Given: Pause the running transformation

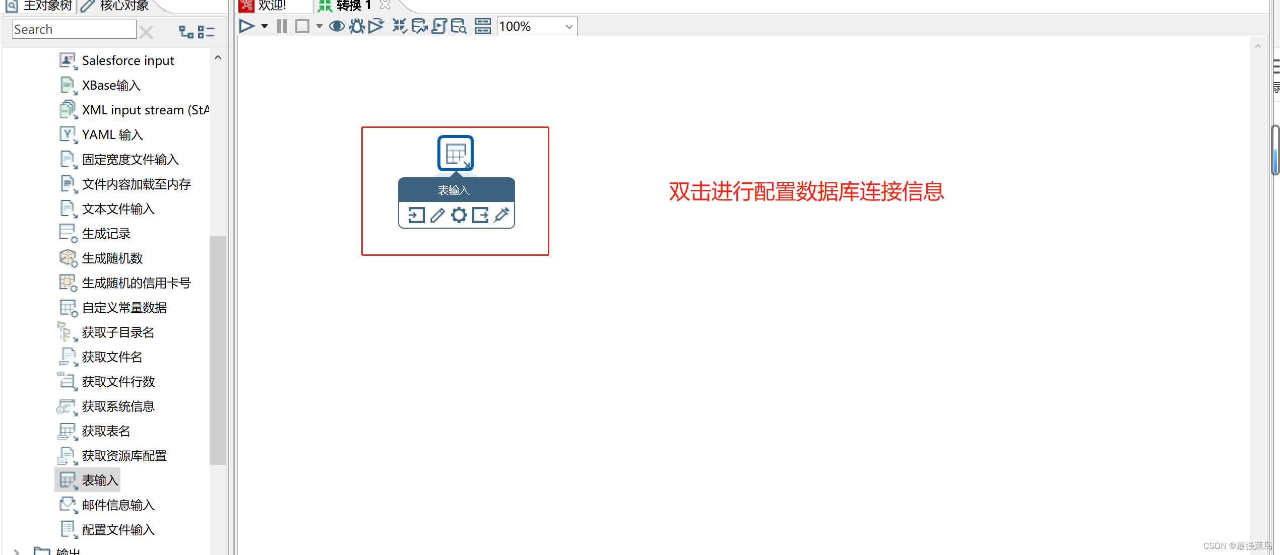Looking at the screenshot, I should 282,26.
